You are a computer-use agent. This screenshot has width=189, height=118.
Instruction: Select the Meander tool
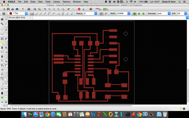point(2,74)
